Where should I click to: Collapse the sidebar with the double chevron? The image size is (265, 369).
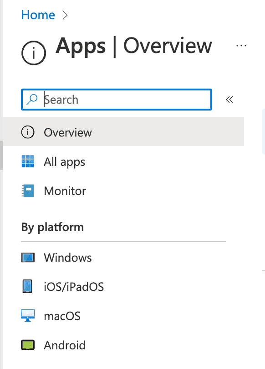click(x=229, y=100)
